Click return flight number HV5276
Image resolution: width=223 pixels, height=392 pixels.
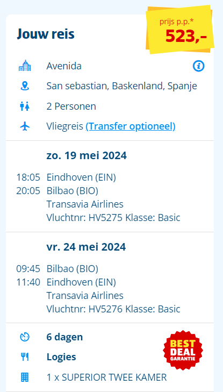pos(106,309)
